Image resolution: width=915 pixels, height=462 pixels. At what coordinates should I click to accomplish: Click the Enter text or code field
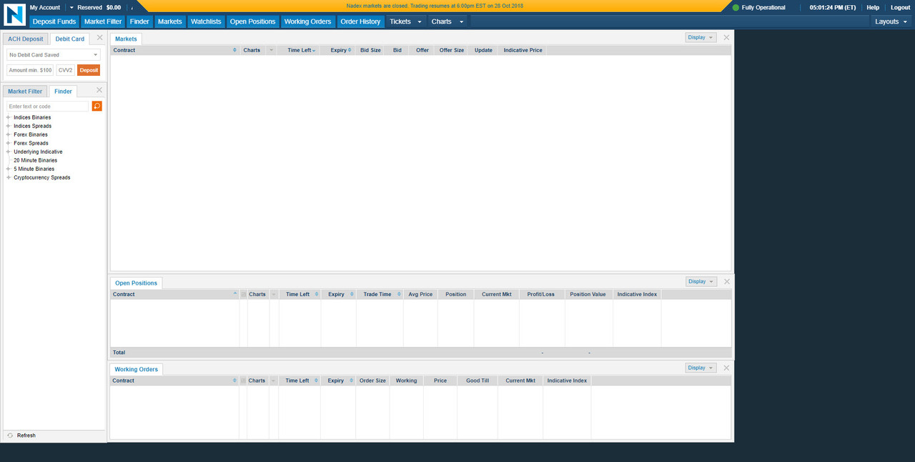tap(48, 107)
